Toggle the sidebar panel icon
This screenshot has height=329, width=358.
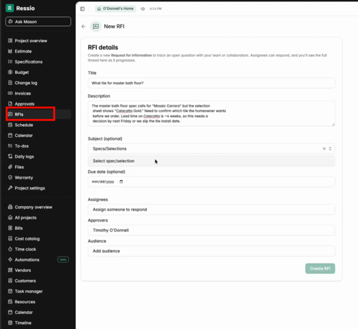pyautogui.click(x=82, y=9)
